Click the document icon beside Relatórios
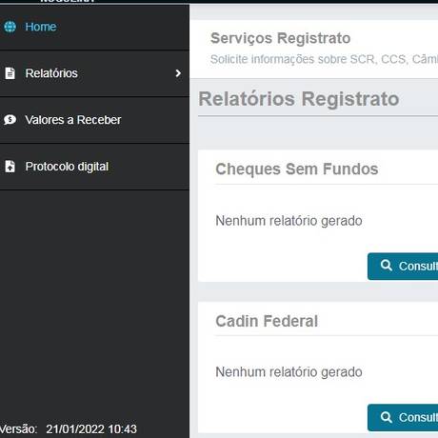438x438 pixels. coord(10,73)
